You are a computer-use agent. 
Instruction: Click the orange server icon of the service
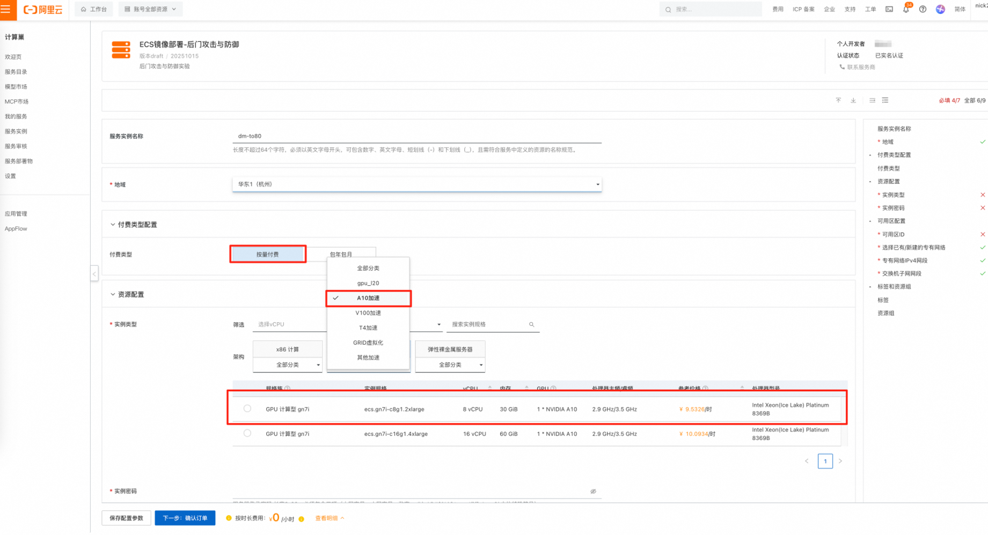pyautogui.click(x=121, y=50)
